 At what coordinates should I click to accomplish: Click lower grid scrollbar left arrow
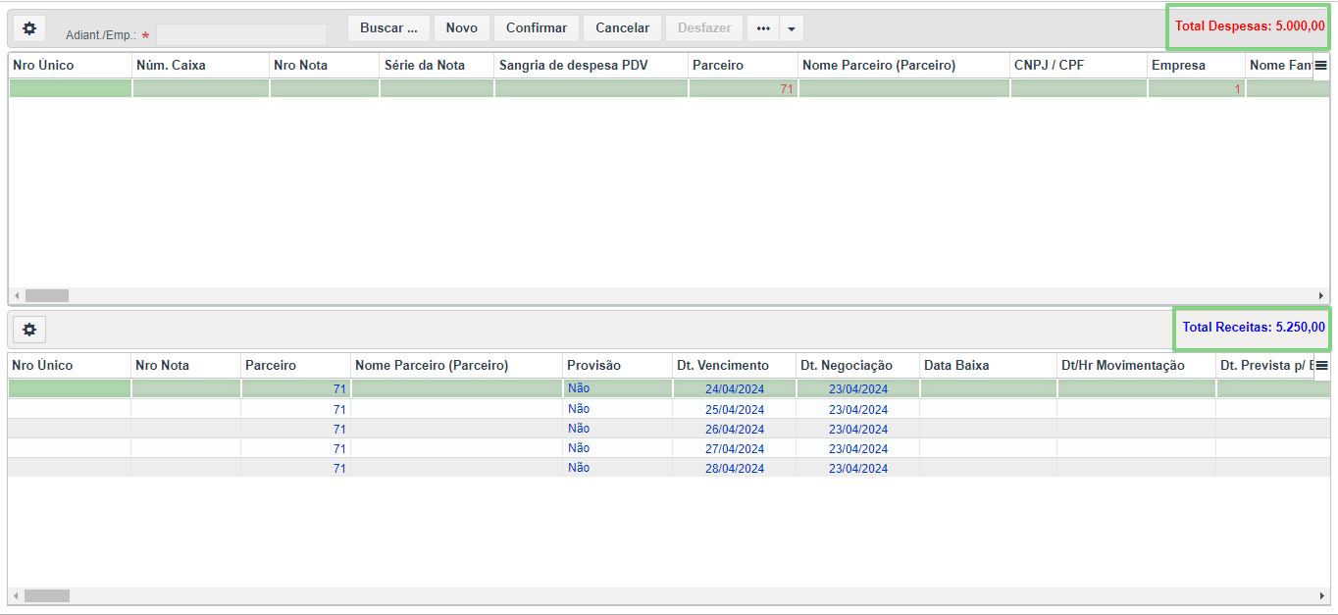(15, 595)
